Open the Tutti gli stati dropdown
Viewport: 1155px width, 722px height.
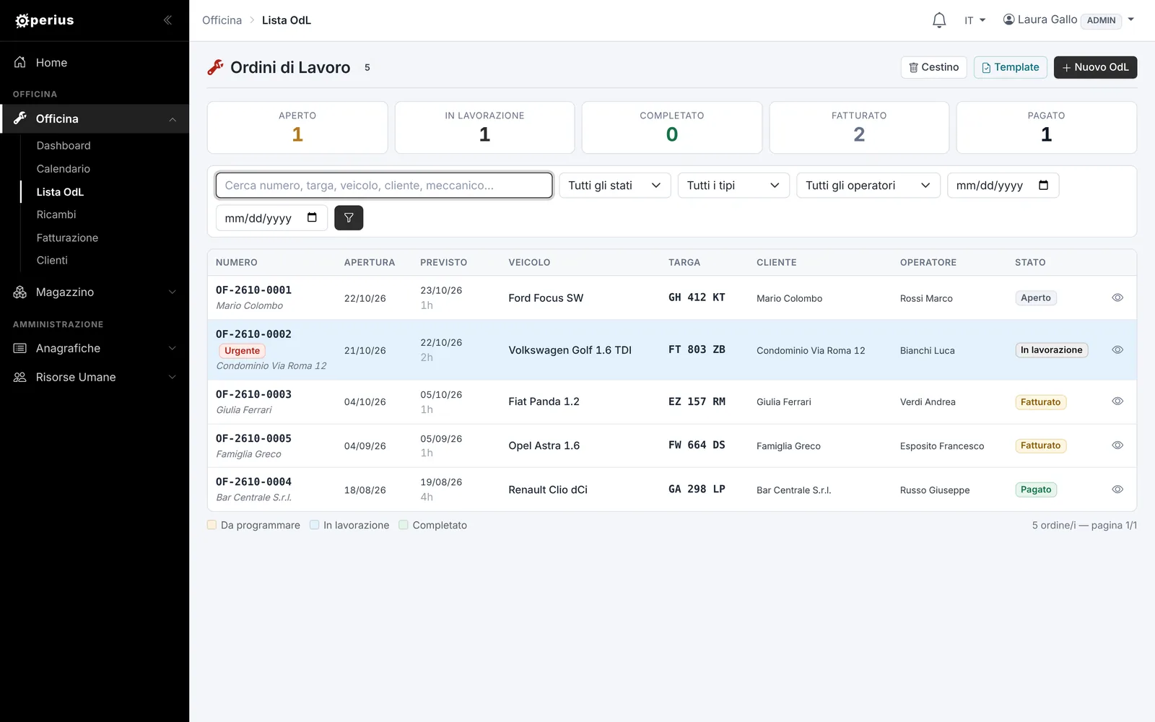pos(615,186)
